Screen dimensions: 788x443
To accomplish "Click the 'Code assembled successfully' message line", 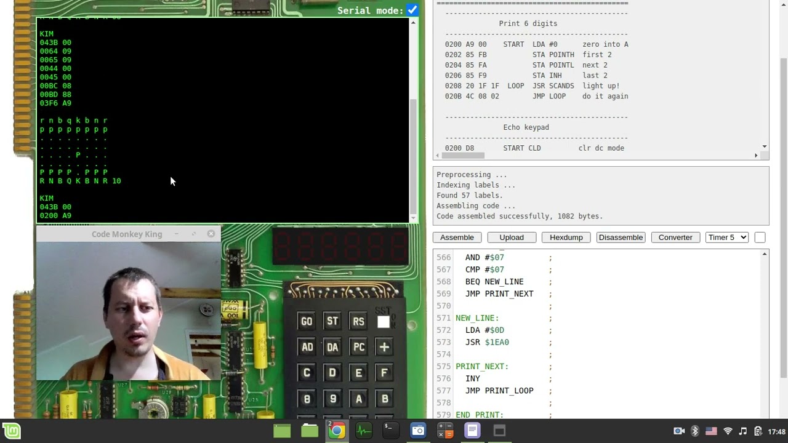I will 520,217.
